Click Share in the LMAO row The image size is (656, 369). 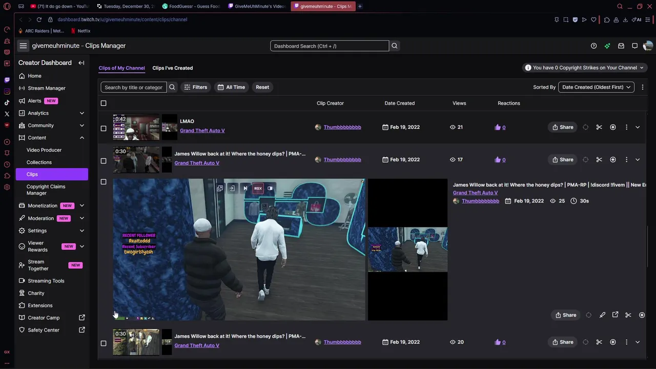click(562, 127)
